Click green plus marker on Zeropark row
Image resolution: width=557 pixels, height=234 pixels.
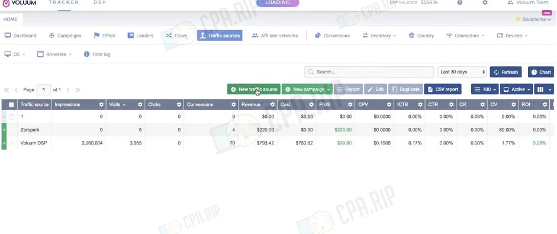pyautogui.click(x=4, y=130)
